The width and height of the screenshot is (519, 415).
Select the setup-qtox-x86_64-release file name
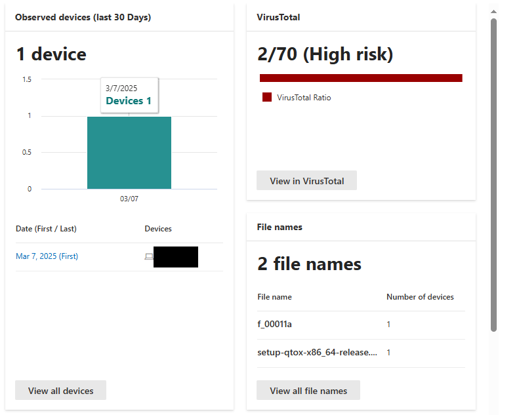point(317,353)
